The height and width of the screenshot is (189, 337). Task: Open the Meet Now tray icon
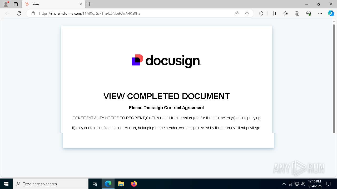(290, 184)
